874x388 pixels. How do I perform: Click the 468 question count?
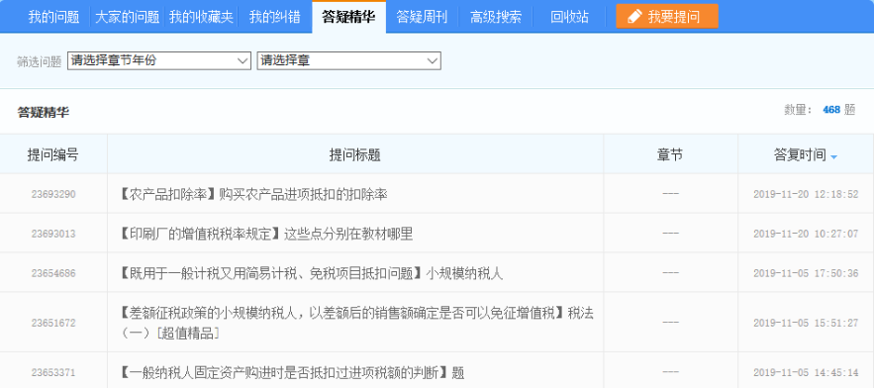[x=831, y=110]
